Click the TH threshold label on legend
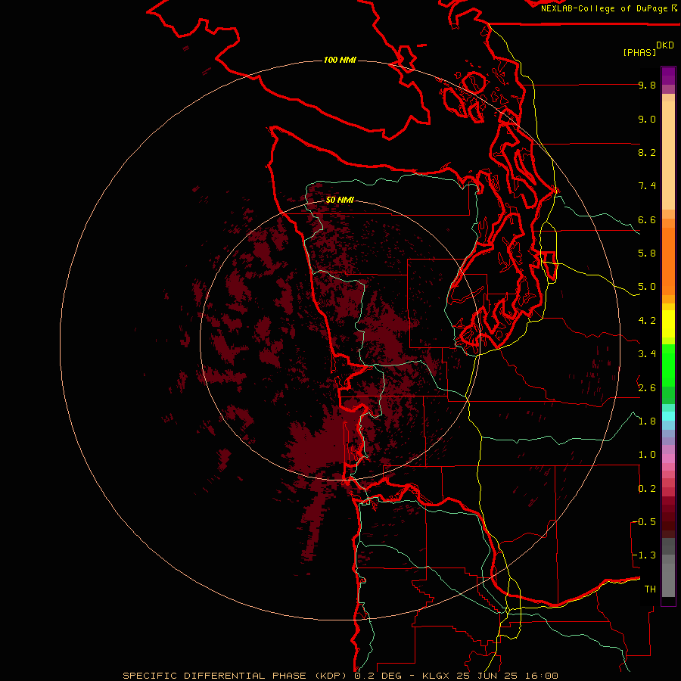Image resolution: width=681 pixels, height=681 pixels. (x=650, y=589)
